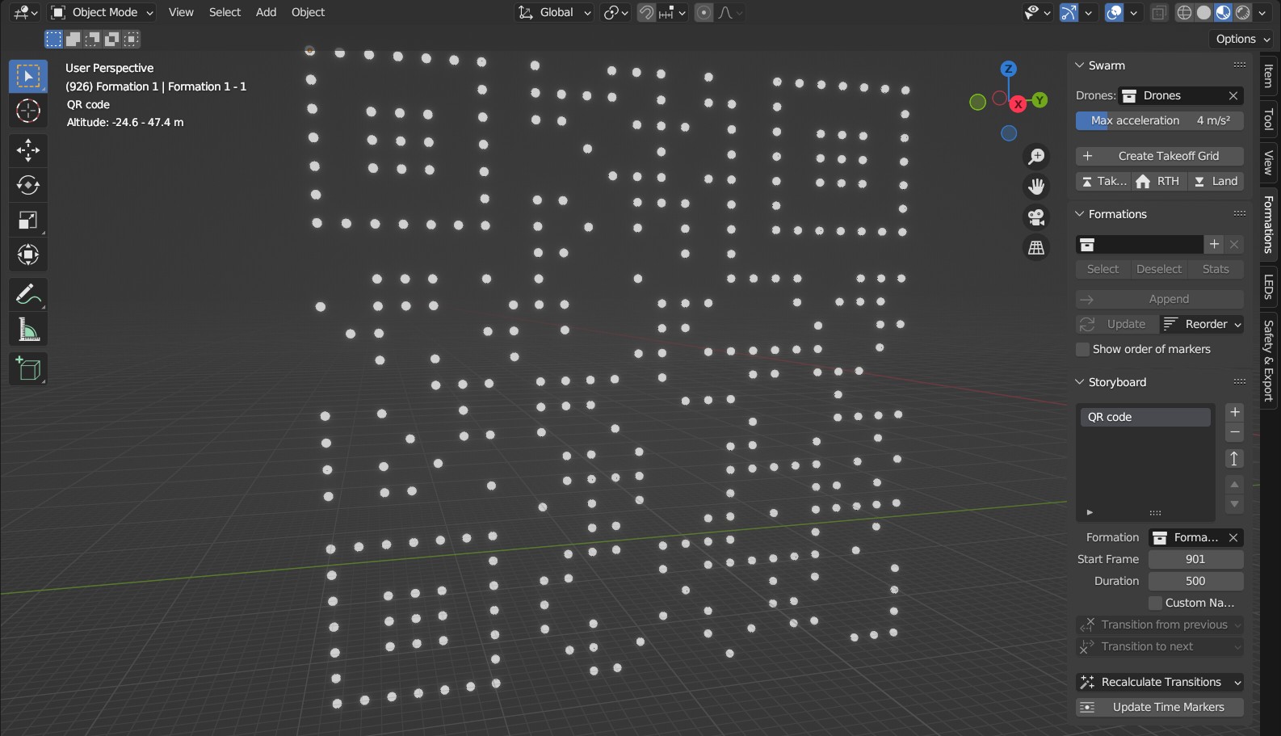Switch to wireframe shading

click(x=1184, y=12)
